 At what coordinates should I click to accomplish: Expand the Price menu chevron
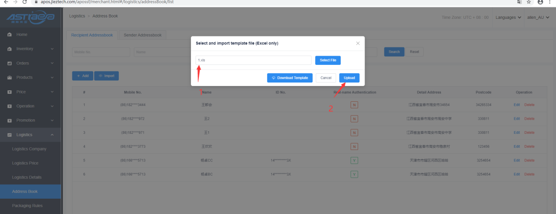[x=52, y=92]
